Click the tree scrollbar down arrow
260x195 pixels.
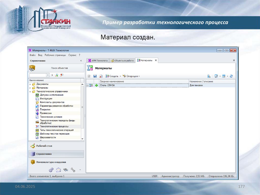point(83,139)
